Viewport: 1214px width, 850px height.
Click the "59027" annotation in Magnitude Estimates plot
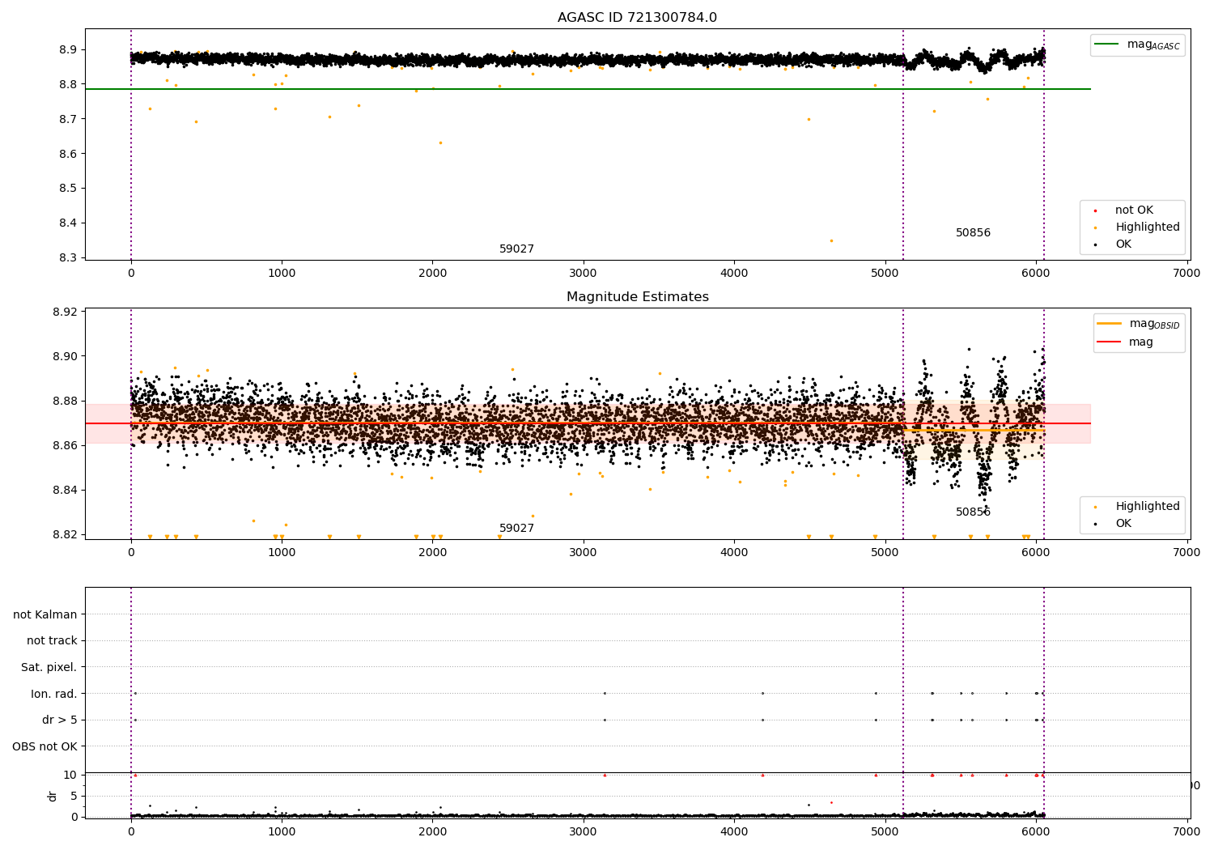516,529
